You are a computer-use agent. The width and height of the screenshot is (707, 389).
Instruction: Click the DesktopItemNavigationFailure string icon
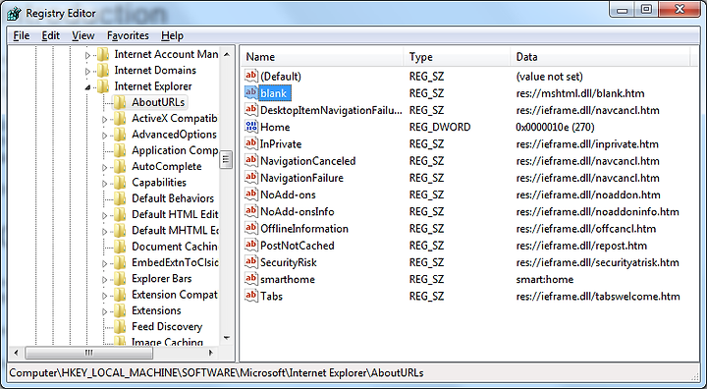pyautogui.click(x=250, y=110)
